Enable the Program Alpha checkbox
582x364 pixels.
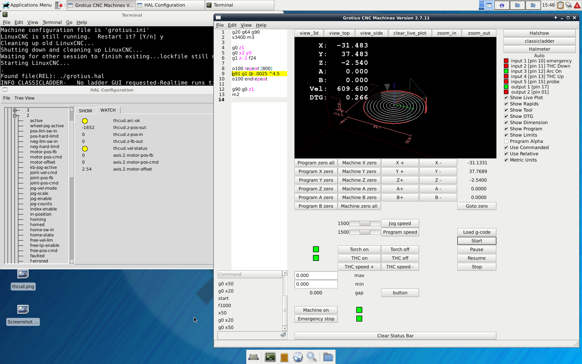click(506, 141)
